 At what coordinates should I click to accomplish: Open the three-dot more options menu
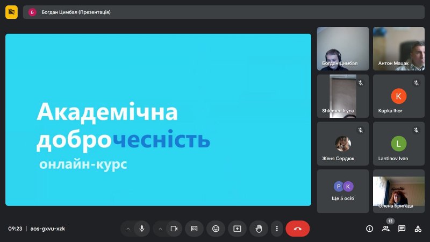(x=277, y=229)
